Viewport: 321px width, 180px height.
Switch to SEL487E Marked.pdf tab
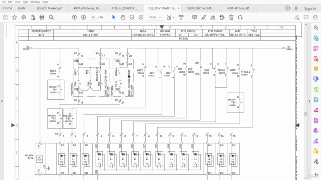[49, 8]
